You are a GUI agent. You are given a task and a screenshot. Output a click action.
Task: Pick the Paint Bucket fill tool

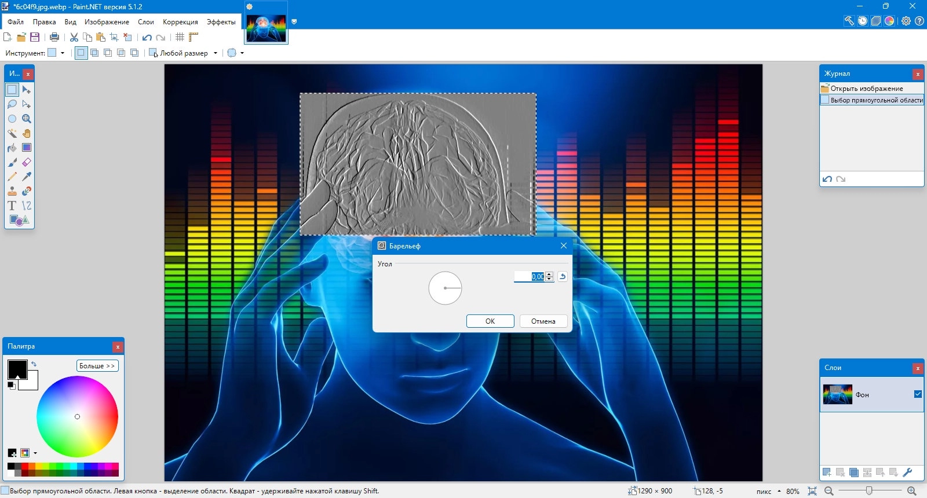coord(12,148)
